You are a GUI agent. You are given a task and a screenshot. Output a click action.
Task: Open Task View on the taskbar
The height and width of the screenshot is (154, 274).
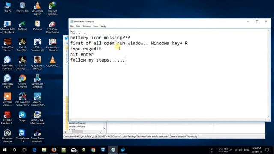pos(24,150)
